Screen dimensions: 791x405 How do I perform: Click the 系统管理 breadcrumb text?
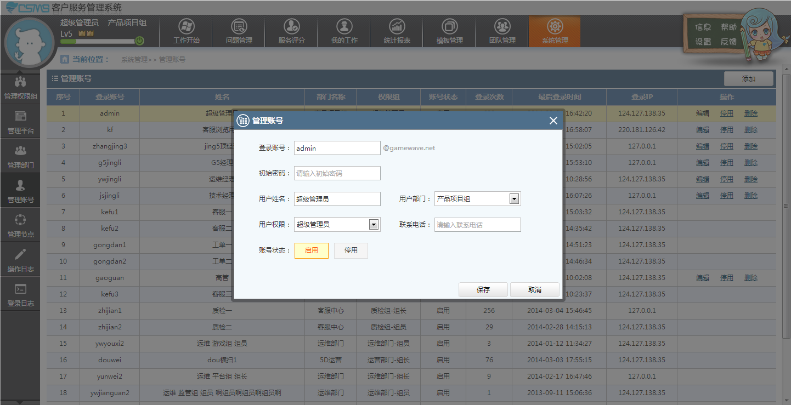pos(134,59)
